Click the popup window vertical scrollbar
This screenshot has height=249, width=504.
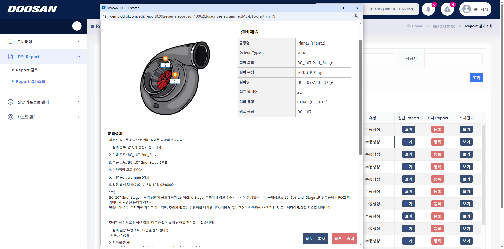click(x=360, y=97)
